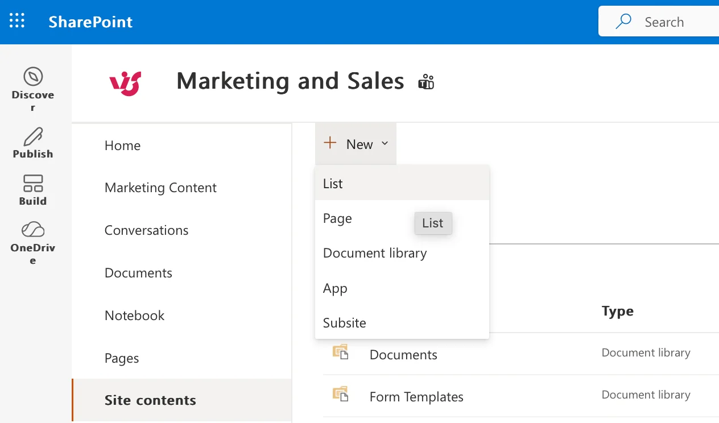The width and height of the screenshot is (719, 423).
Task: Click the plus icon on New button
Action: point(330,143)
